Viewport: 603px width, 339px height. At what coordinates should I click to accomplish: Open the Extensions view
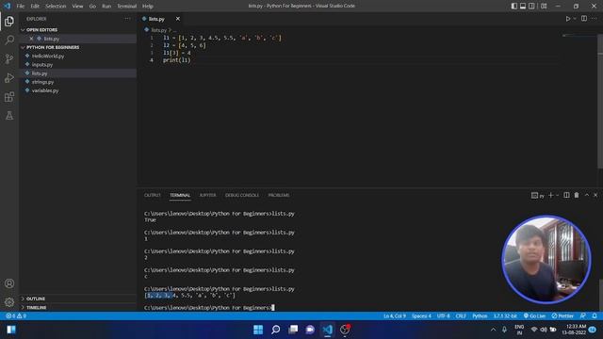[9, 96]
